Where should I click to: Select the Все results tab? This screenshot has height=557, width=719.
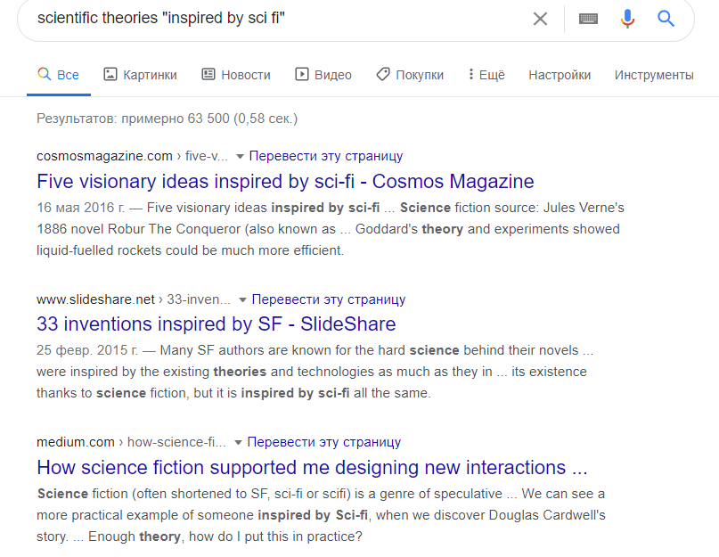tap(58, 74)
